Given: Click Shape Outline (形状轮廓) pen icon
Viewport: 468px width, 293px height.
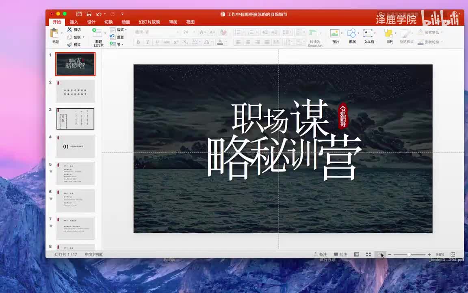Looking at the screenshot, I should coord(420,42).
